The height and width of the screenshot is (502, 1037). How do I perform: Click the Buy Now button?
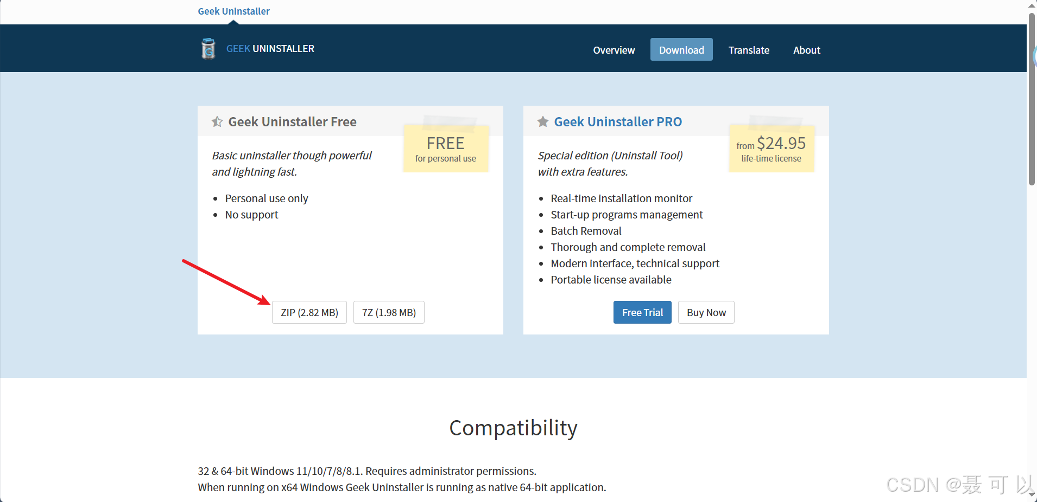coord(706,312)
